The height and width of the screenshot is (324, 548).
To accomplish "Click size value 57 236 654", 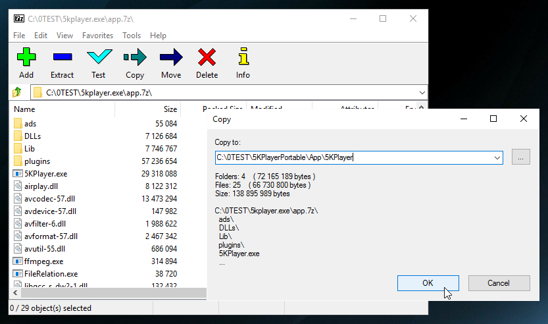I will click(159, 161).
